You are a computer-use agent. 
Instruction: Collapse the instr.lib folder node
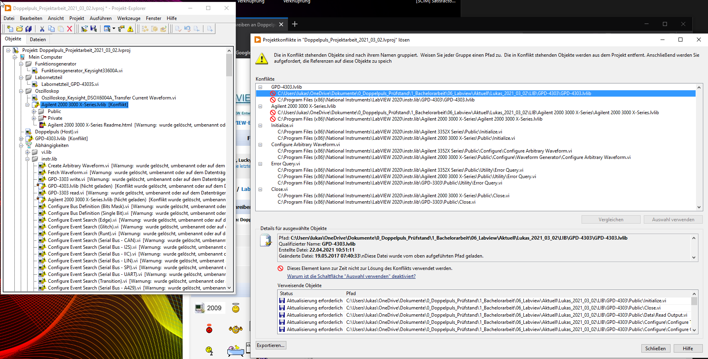pyautogui.click(x=28, y=159)
